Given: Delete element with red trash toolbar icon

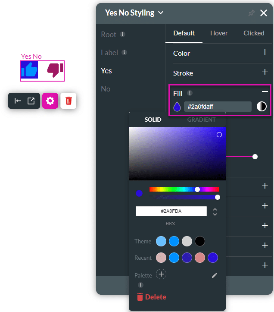Looking at the screenshot, I should (x=68, y=101).
